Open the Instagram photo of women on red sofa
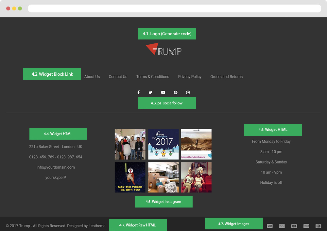 click(196, 177)
